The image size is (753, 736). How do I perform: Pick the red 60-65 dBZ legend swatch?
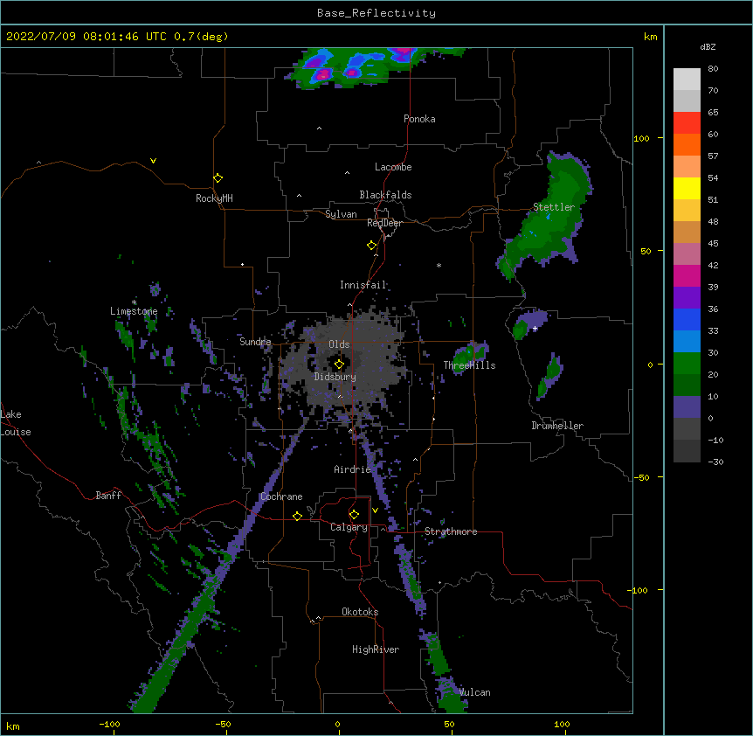click(x=687, y=123)
